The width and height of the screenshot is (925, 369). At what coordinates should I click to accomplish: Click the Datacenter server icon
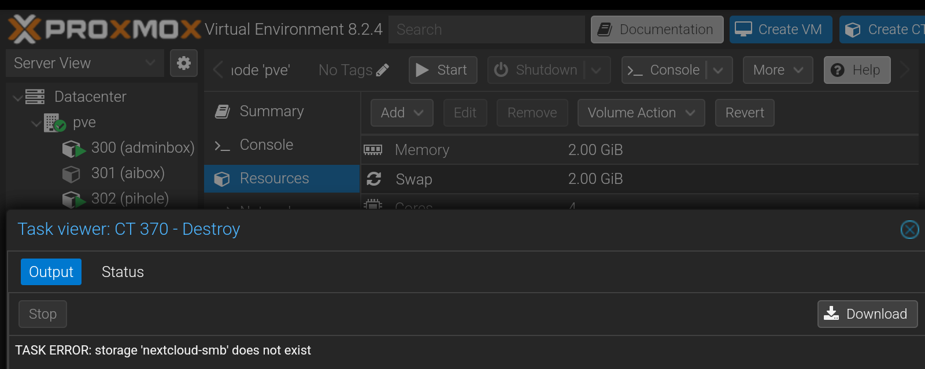35,97
